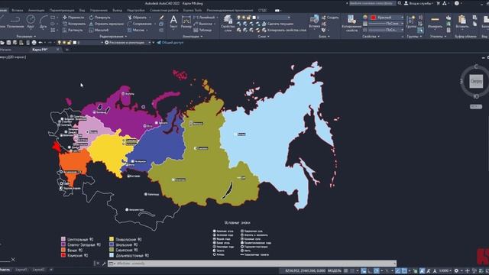Viewport: 489px width, 275px height.
Task: Expand the Annotation (Аннотации) panel
Action: tap(193, 37)
